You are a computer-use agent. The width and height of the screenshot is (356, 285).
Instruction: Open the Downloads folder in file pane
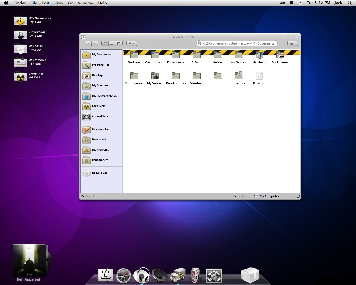pyautogui.click(x=176, y=58)
